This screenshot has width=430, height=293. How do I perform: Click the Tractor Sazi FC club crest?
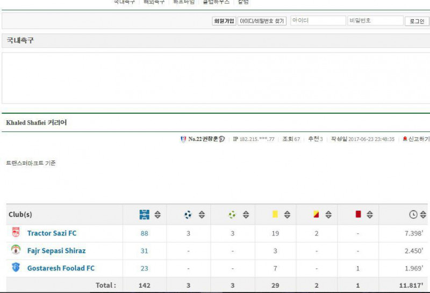(15, 233)
